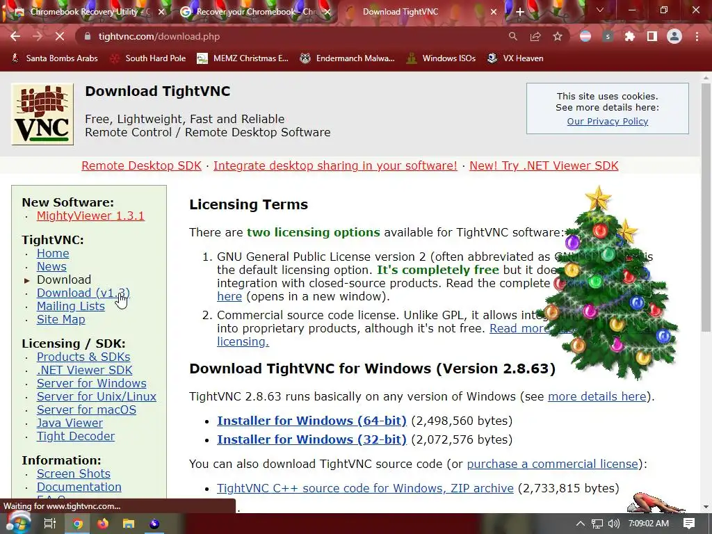Image resolution: width=712 pixels, height=534 pixels.
Task: Open Java Viewer link
Action: pyautogui.click(x=70, y=423)
